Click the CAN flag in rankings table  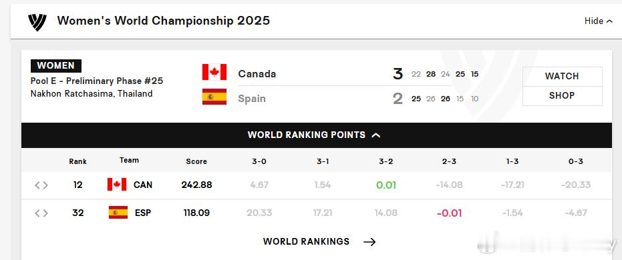117,185
